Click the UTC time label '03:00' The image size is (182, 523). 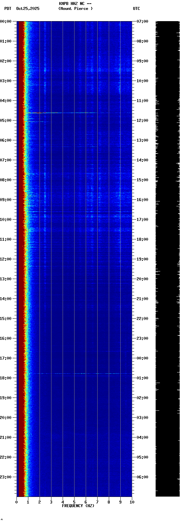[x=142, y=418]
